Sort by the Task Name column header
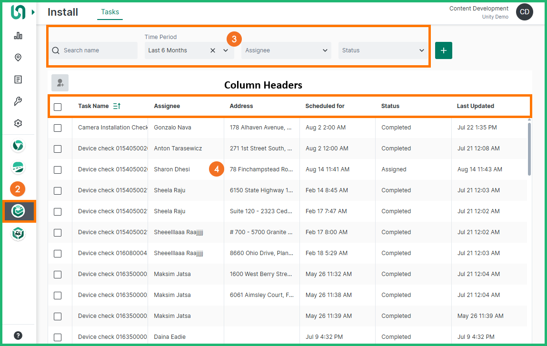The height and width of the screenshot is (346, 547). [93, 106]
